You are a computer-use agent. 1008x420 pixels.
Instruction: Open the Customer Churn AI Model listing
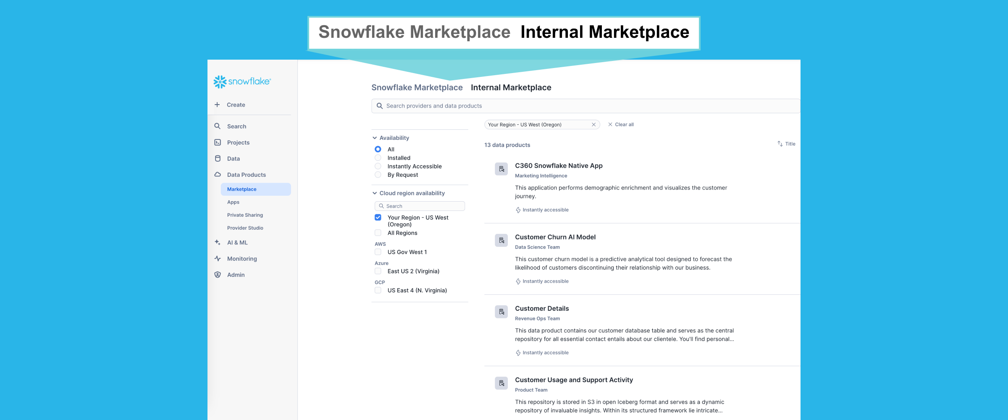555,237
